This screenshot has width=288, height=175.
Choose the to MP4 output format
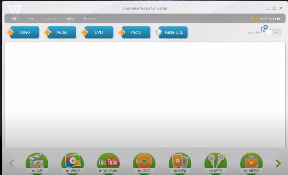click(180, 163)
